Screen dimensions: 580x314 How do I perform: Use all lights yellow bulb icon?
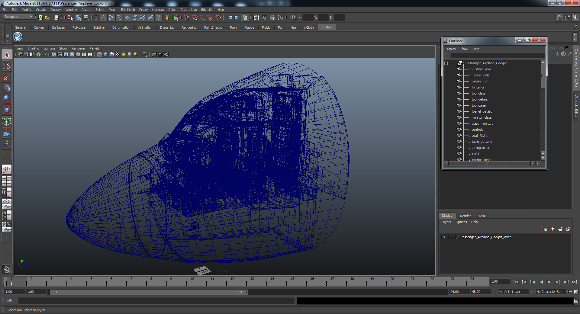pyautogui.click(x=124, y=54)
